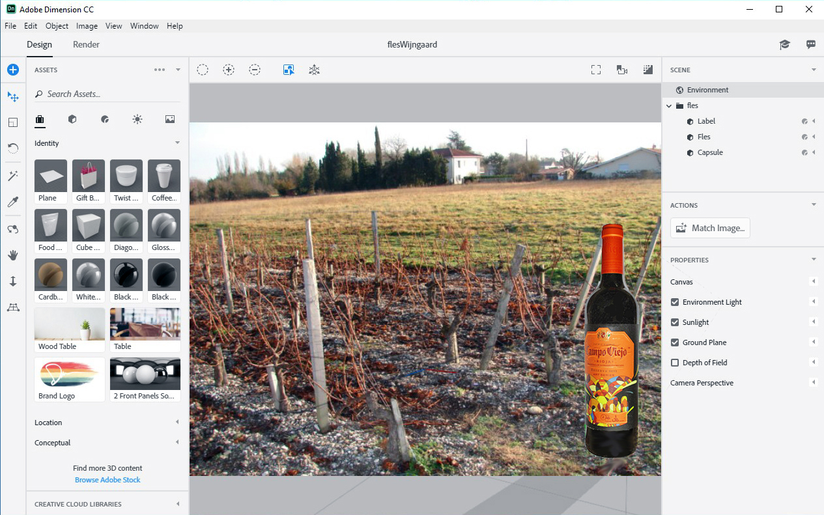Click the blue Add content plus icon
Viewport: 824px width, 515px height.
[x=13, y=70]
